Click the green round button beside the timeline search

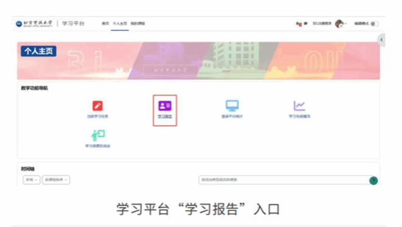(x=373, y=181)
